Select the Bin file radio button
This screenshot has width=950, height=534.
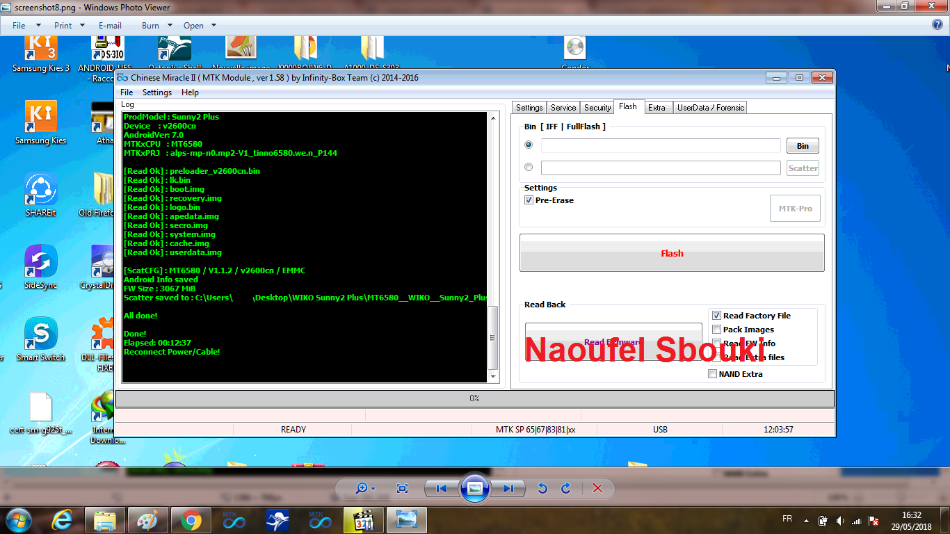coord(529,145)
